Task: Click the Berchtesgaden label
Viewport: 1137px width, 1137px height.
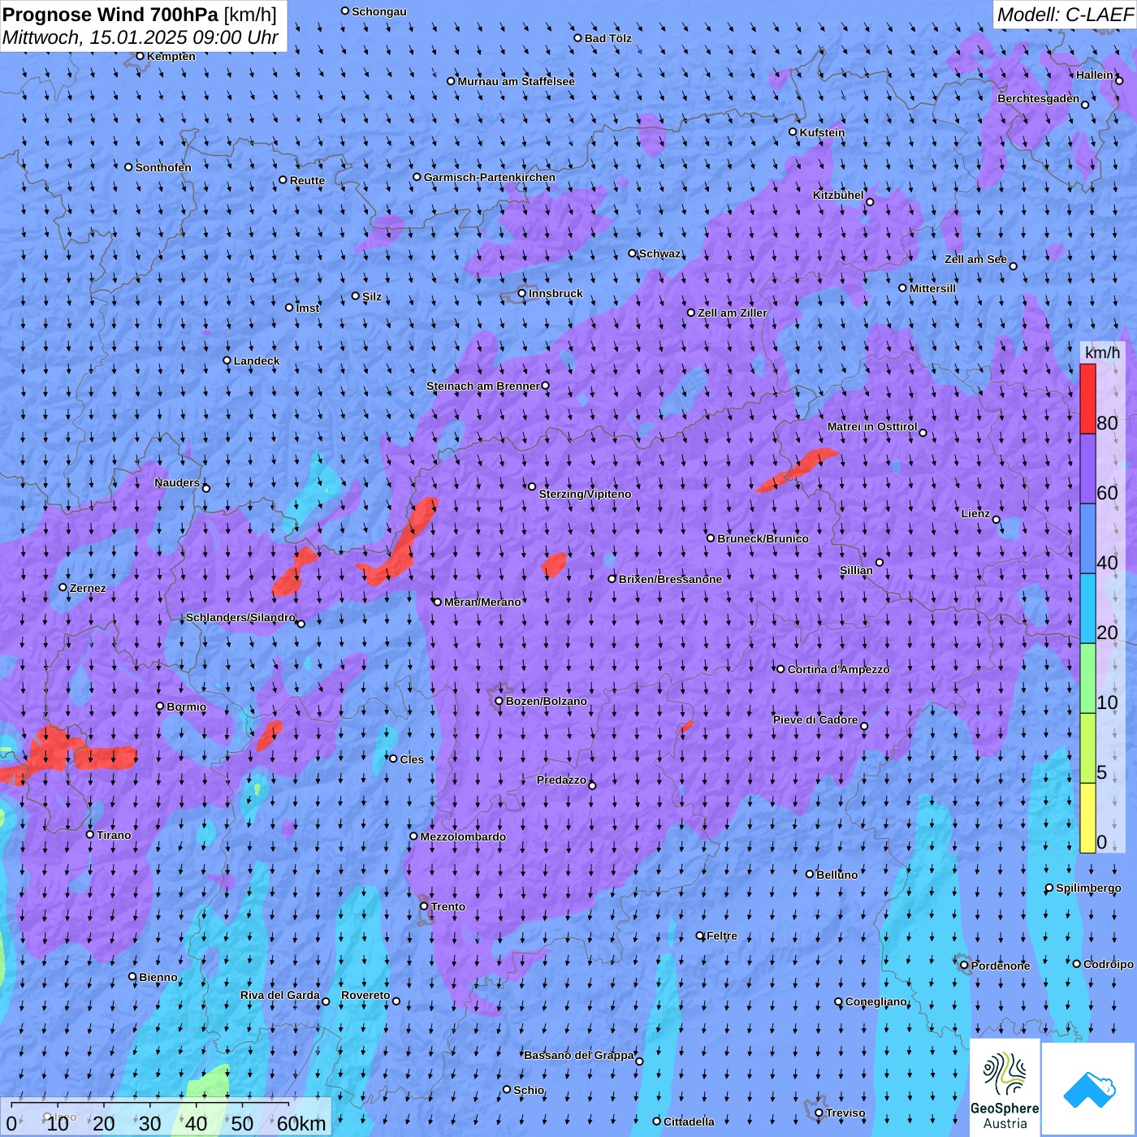Action: (x=1039, y=98)
